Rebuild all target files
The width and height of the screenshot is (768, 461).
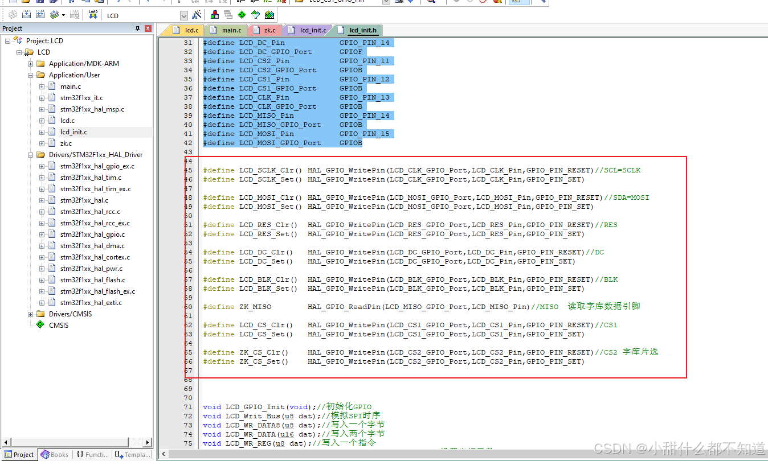click(x=40, y=15)
